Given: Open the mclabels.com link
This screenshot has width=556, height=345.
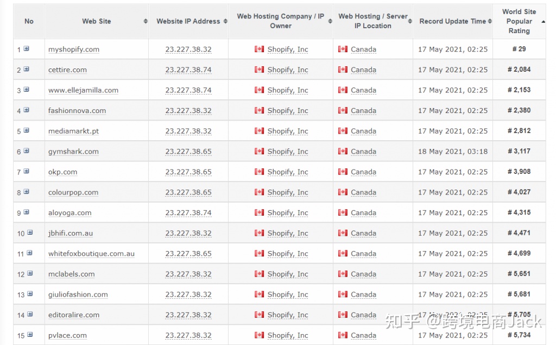Looking at the screenshot, I should tap(71, 274).
